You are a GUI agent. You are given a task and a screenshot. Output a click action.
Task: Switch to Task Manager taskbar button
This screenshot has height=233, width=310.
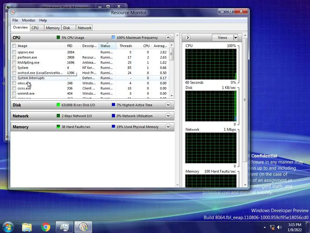pos(64,227)
